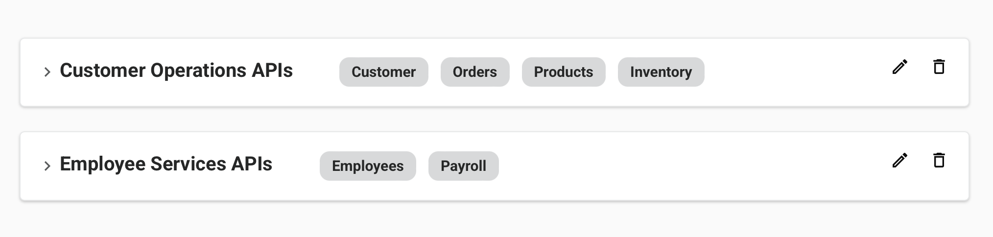Select the Customer tag chip
This screenshot has width=993, height=237.
coord(383,72)
